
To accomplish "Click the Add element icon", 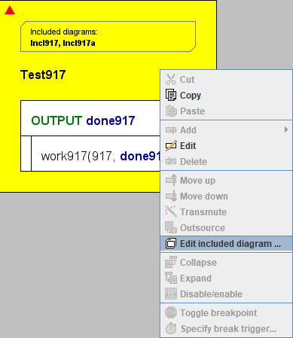I will [171, 130].
